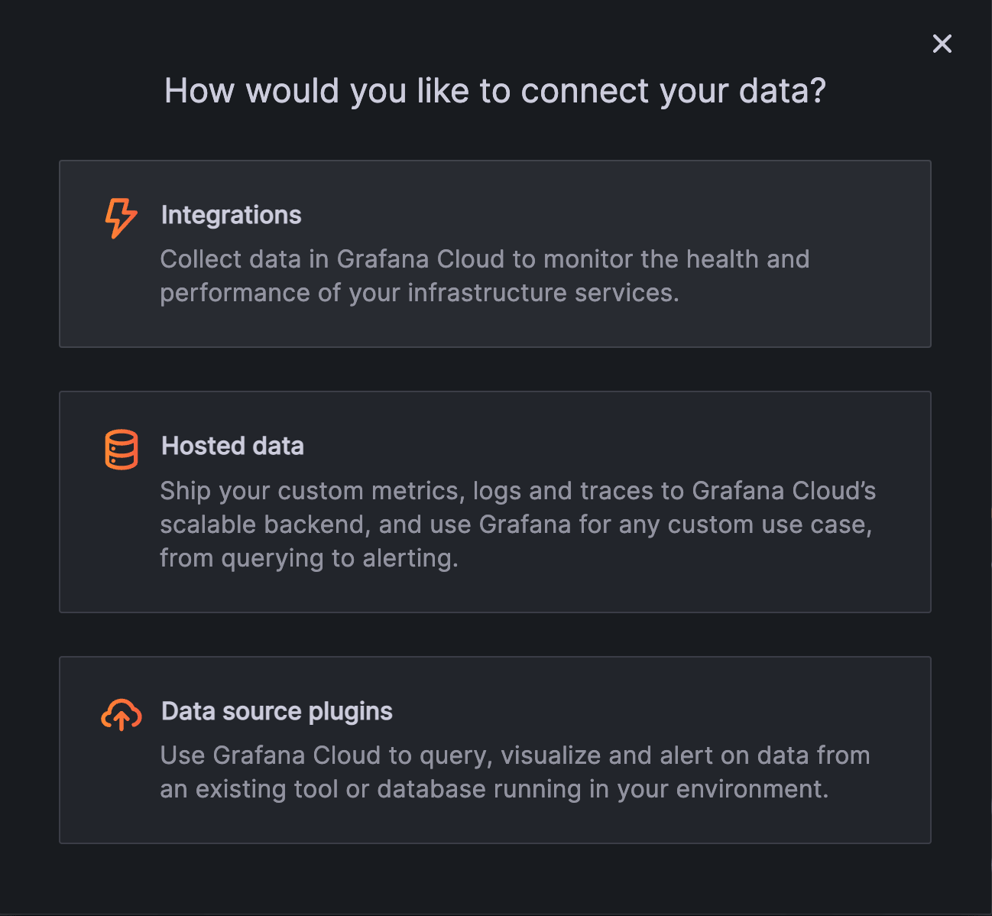Click the Integrations lightning bolt icon

pos(121,218)
